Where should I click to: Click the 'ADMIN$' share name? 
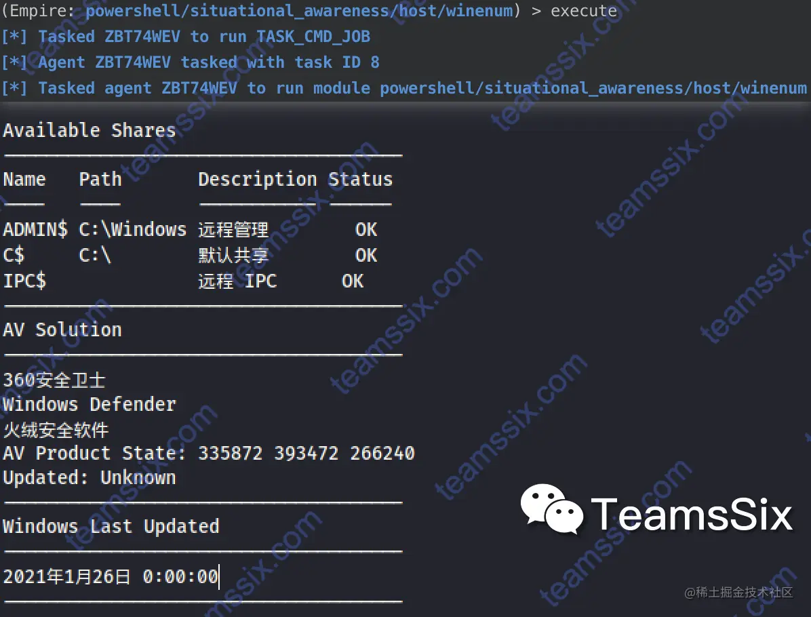[x=35, y=229]
